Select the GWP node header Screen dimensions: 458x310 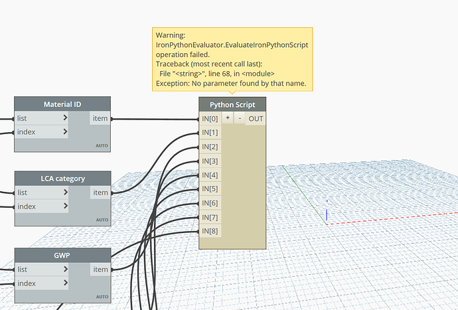62,256
